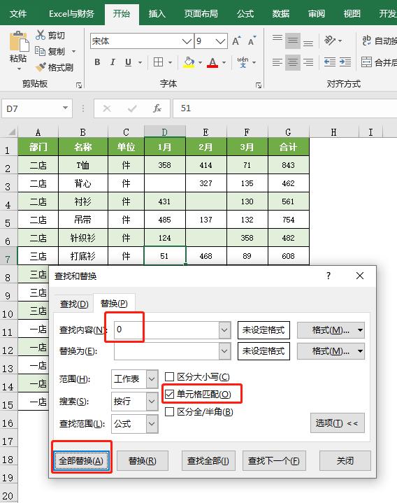Open the 范围 工作表 dropdown
Image resolution: width=397 pixels, height=503 pixels.
click(x=152, y=379)
